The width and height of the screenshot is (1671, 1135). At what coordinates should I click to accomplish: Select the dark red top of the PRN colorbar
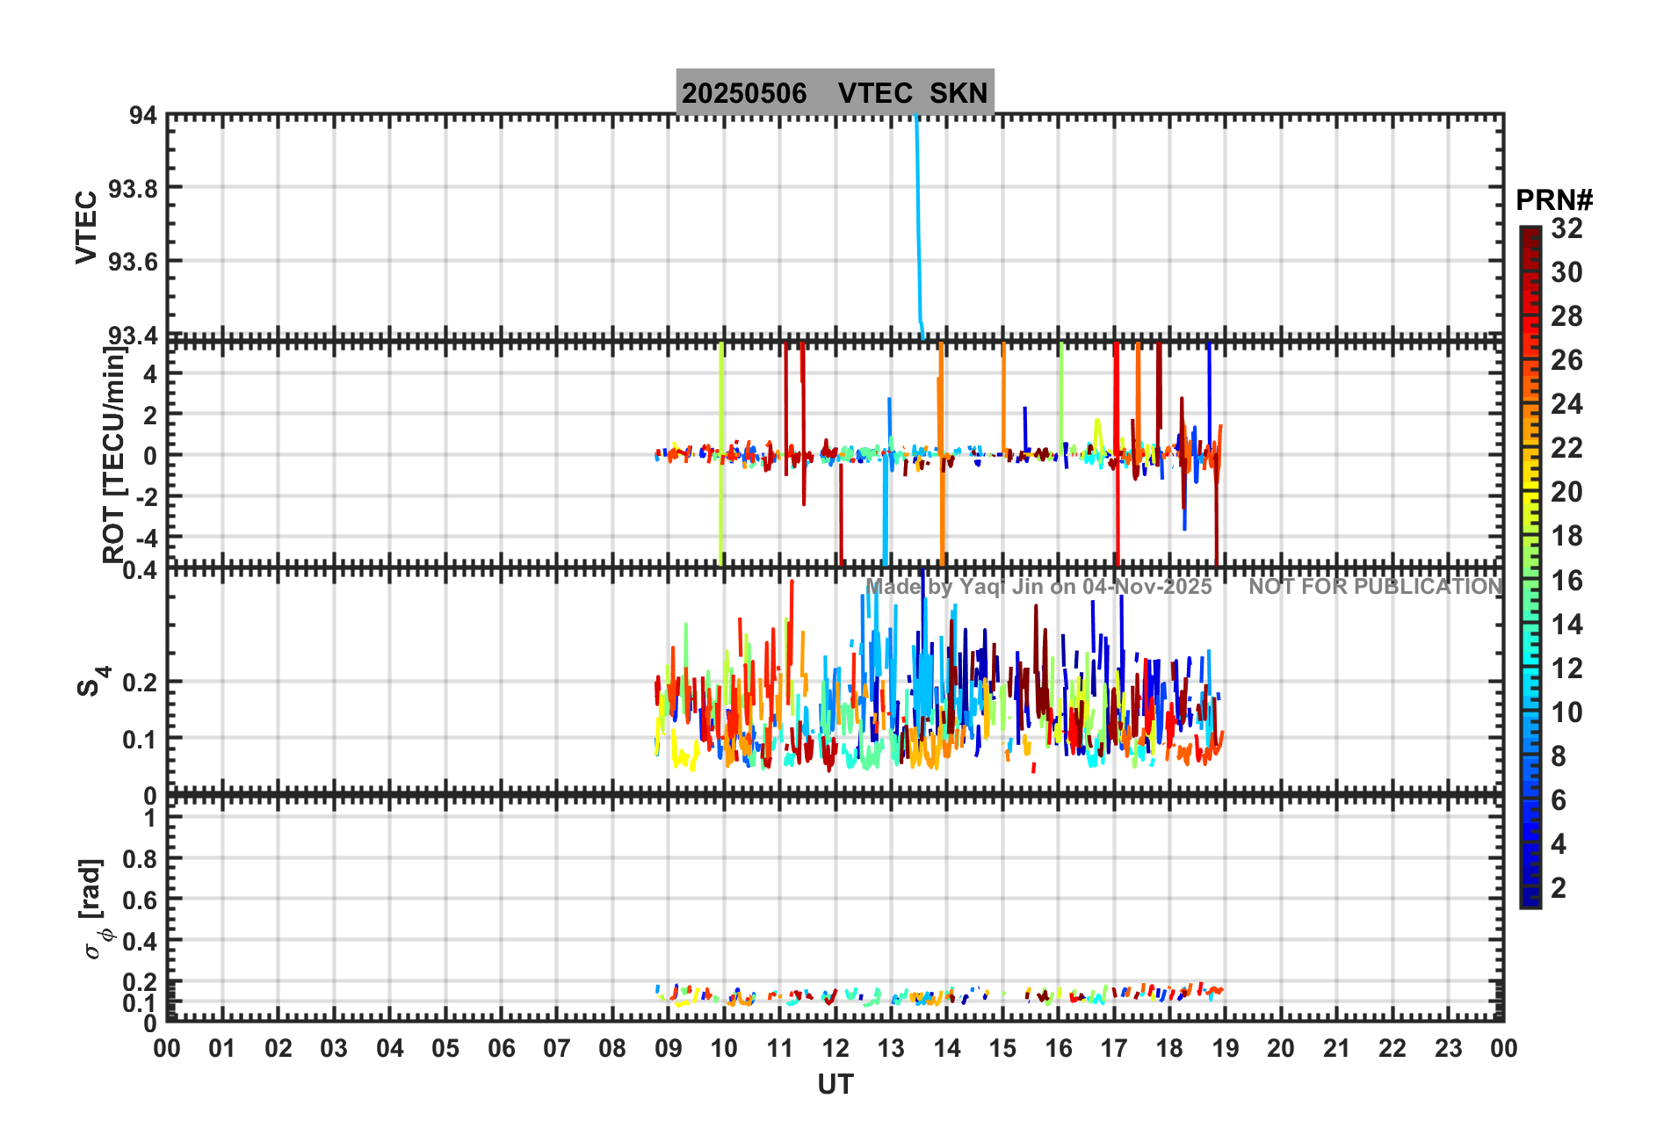[x=1530, y=235]
